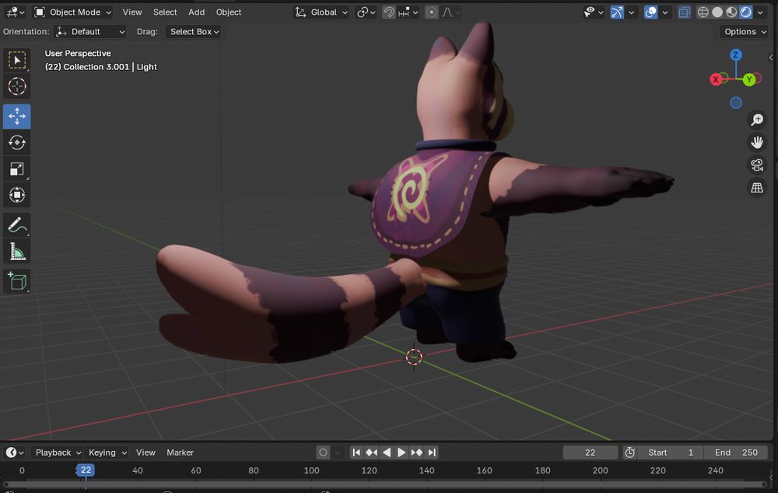The width and height of the screenshot is (778, 493).
Task: Open the timeline editor type dropdown
Action: (14, 453)
